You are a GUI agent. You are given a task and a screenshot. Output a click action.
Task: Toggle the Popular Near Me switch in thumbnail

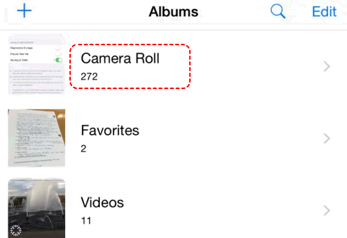pos(58,54)
